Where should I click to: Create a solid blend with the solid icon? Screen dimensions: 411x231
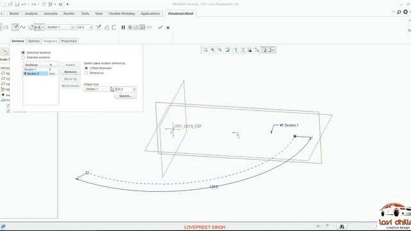pos(0,27)
